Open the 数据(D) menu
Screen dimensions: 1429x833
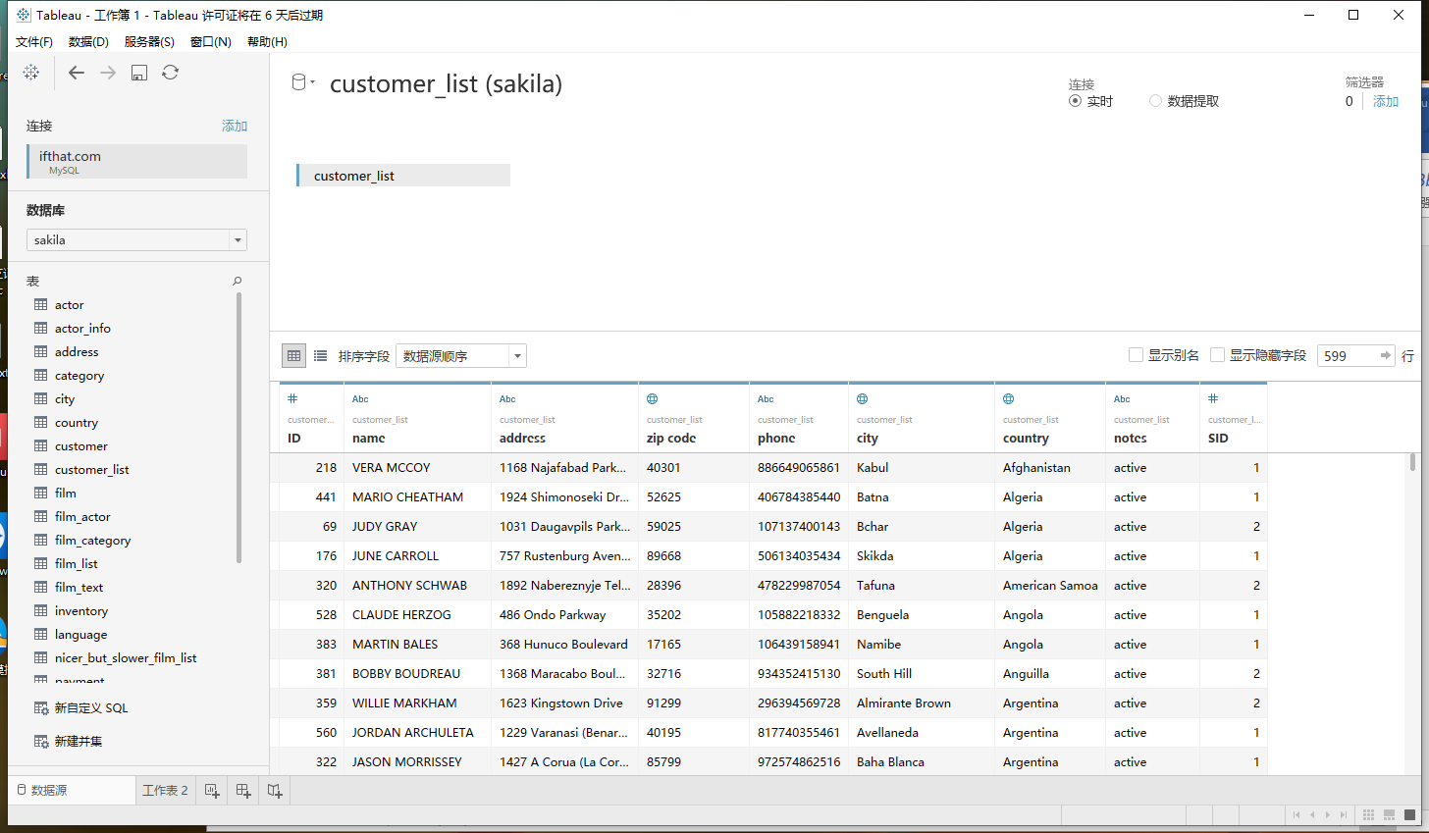click(88, 42)
